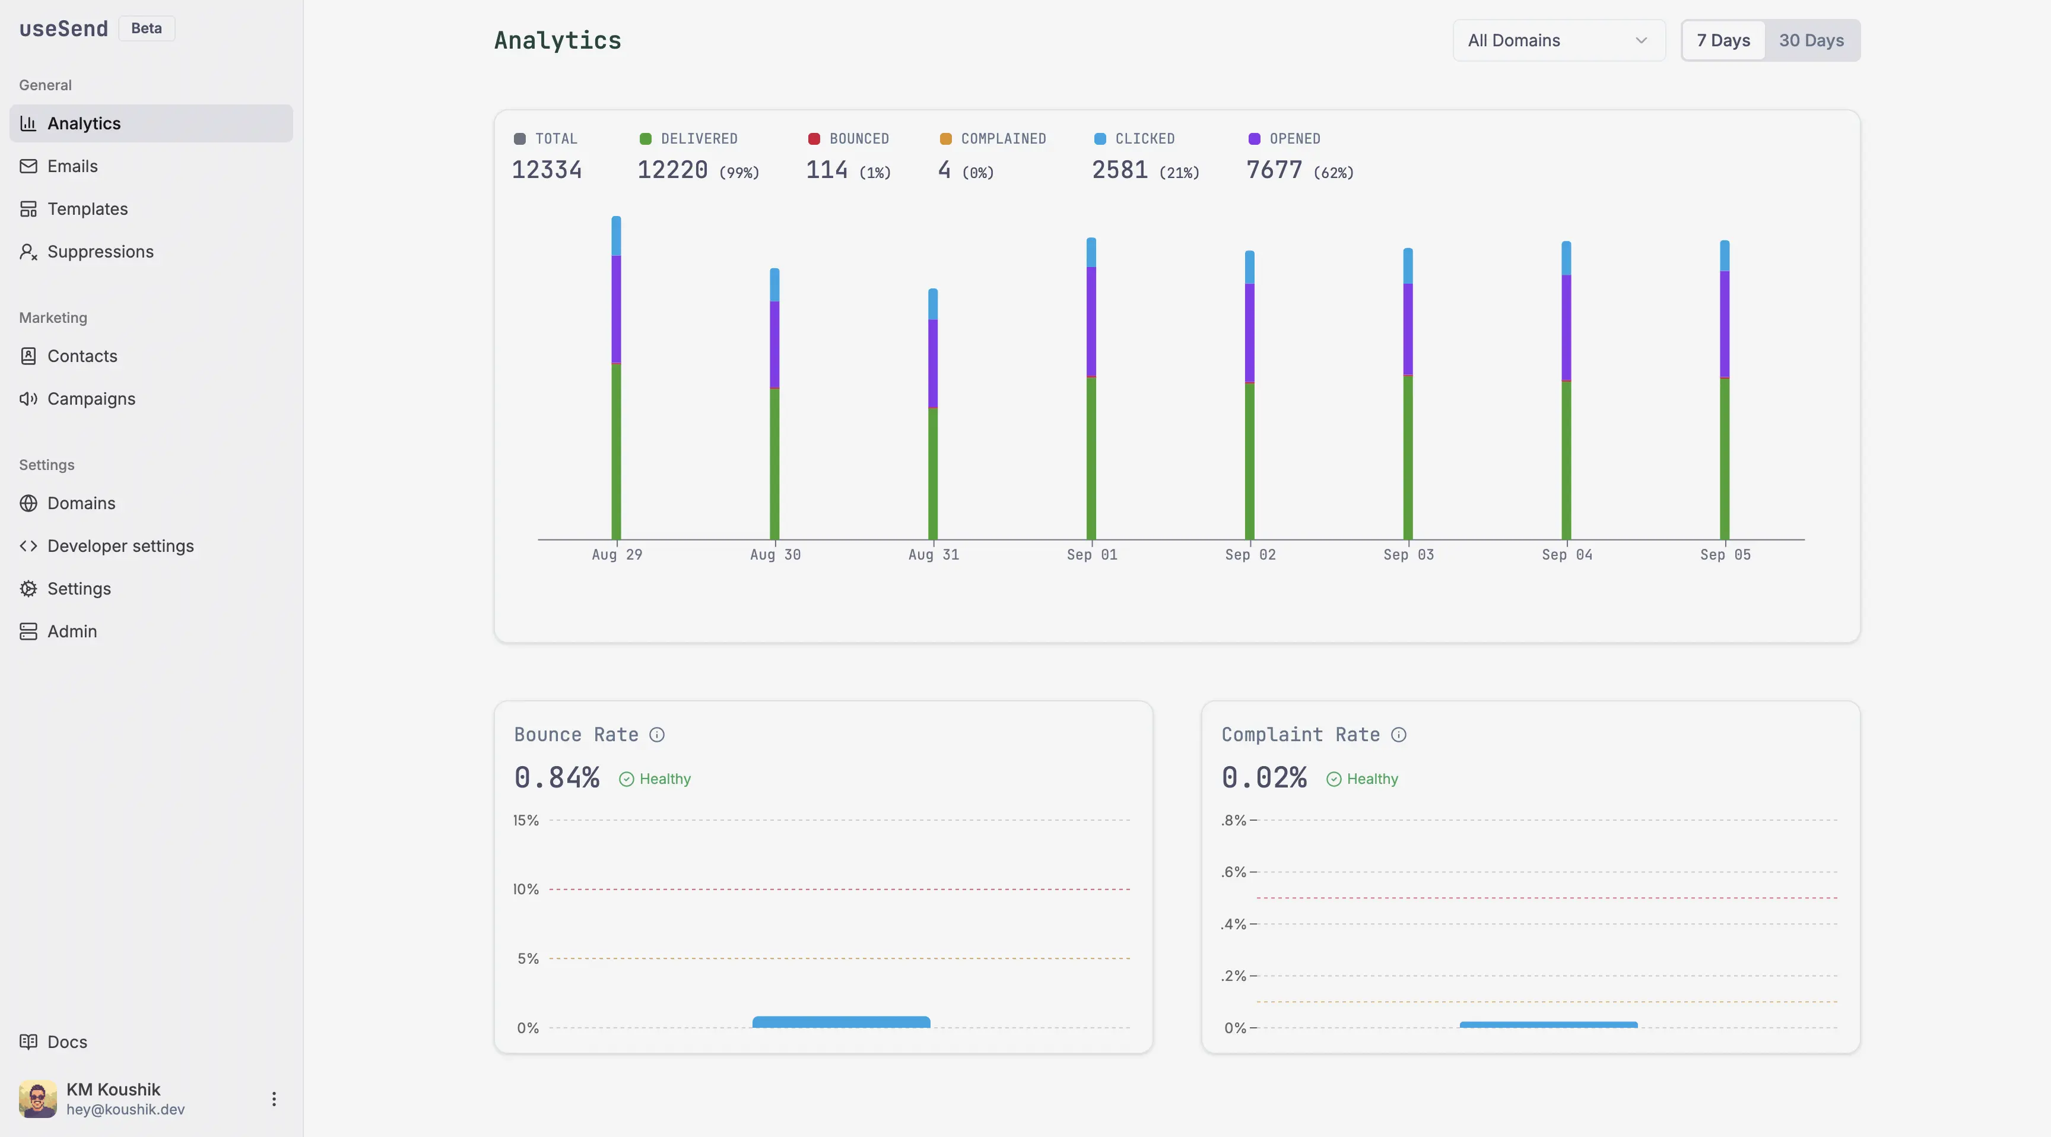Image resolution: width=2051 pixels, height=1137 pixels.
Task: Click the Domains globe icon
Action: pyautogui.click(x=28, y=503)
